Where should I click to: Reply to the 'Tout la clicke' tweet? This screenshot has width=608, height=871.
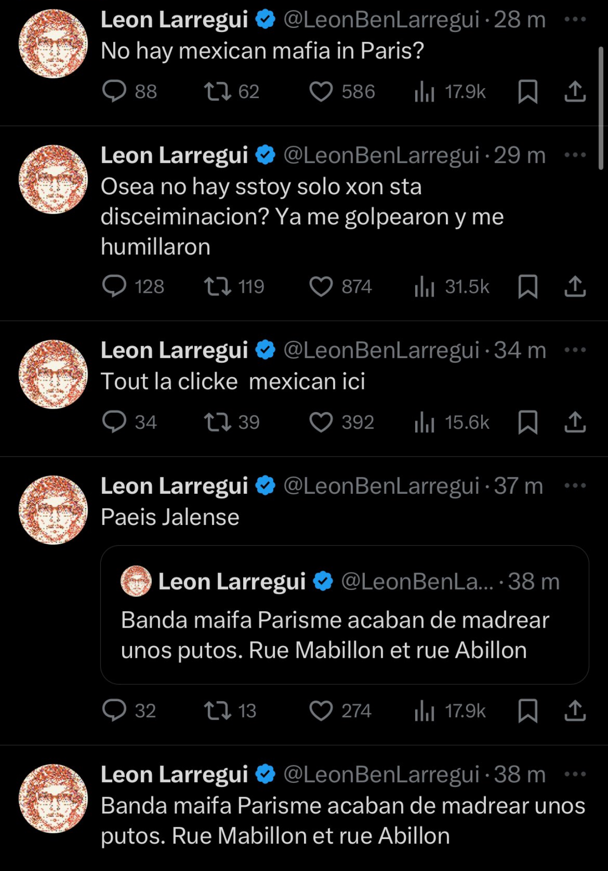tap(115, 422)
